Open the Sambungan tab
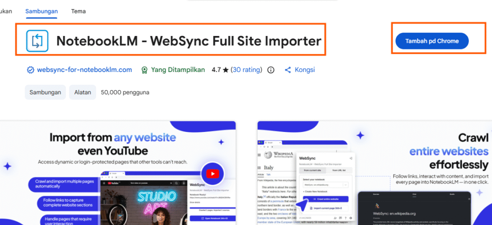 click(41, 12)
